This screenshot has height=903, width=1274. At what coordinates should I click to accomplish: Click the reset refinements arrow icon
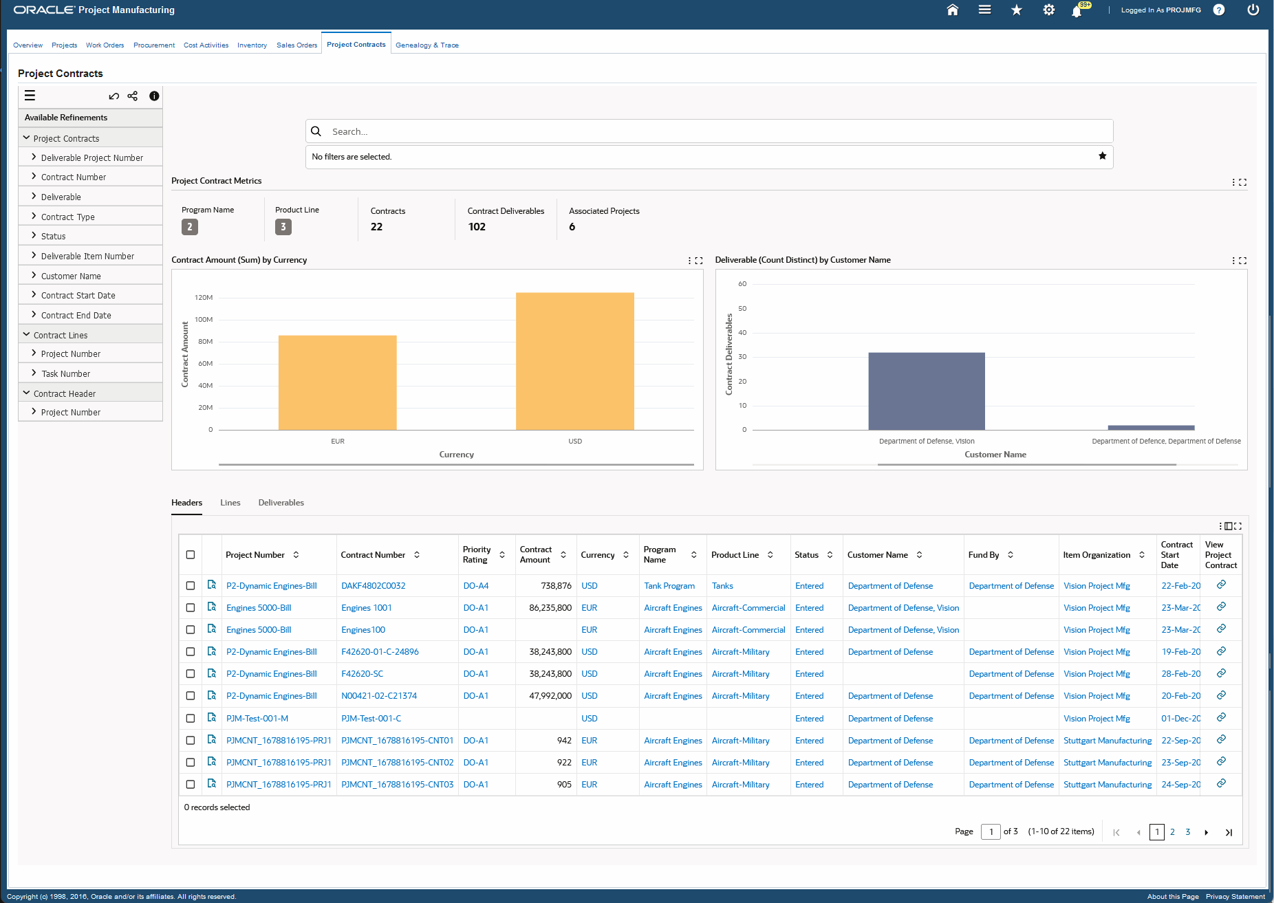pyautogui.click(x=114, y=96)
